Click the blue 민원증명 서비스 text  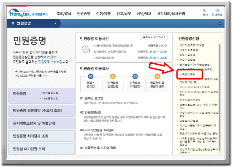(x=47, y=62)
